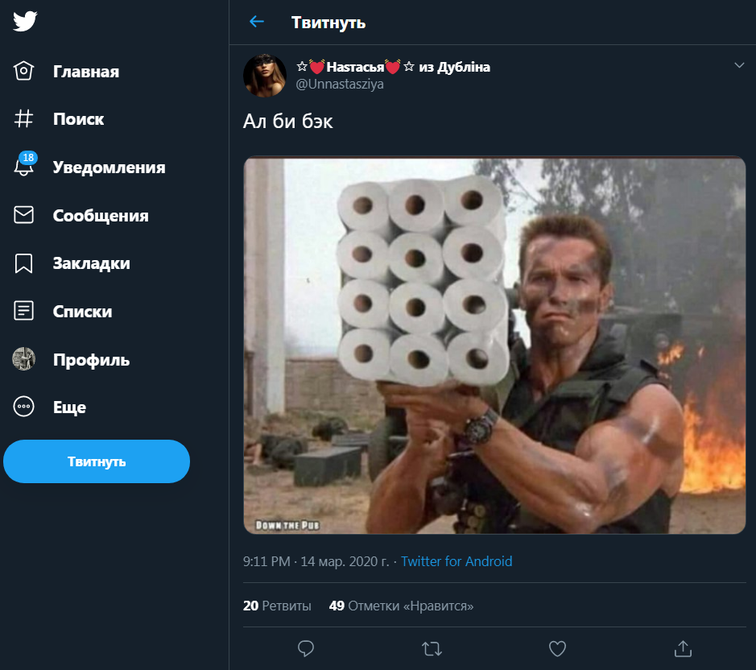Go back using the arrow icon
756x670 pixels.
pos(257,22)
